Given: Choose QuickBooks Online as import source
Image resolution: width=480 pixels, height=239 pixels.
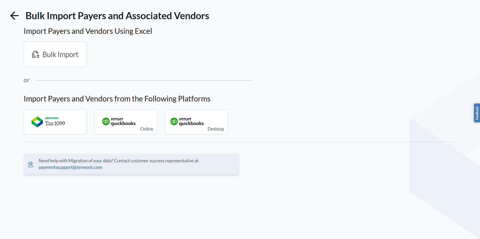Looking at the screenshot, I should 126,122.
